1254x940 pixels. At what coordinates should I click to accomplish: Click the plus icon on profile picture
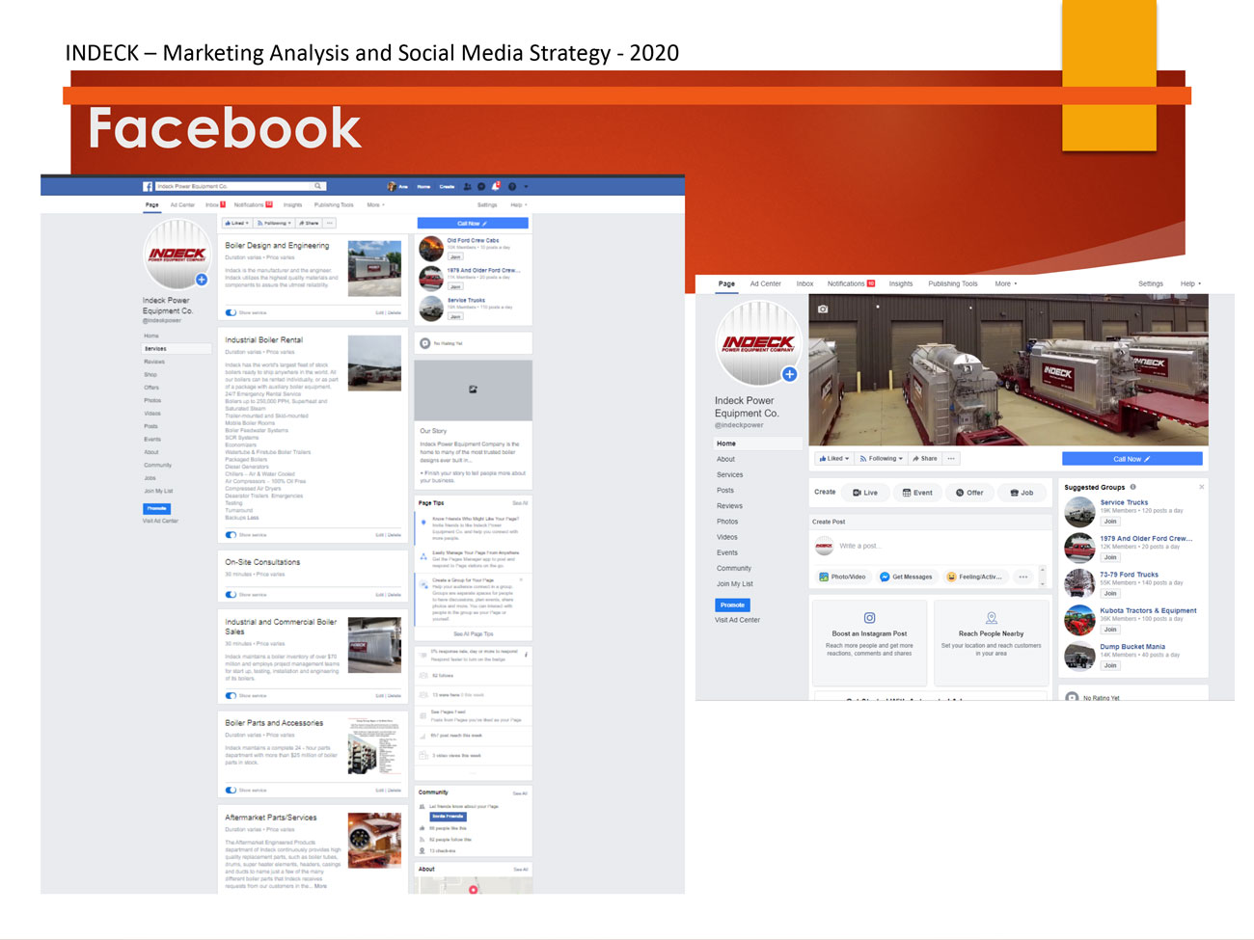click(789, 374)
